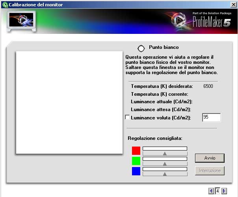
Task: Click the green color swatch
Action: pos(136,161)
